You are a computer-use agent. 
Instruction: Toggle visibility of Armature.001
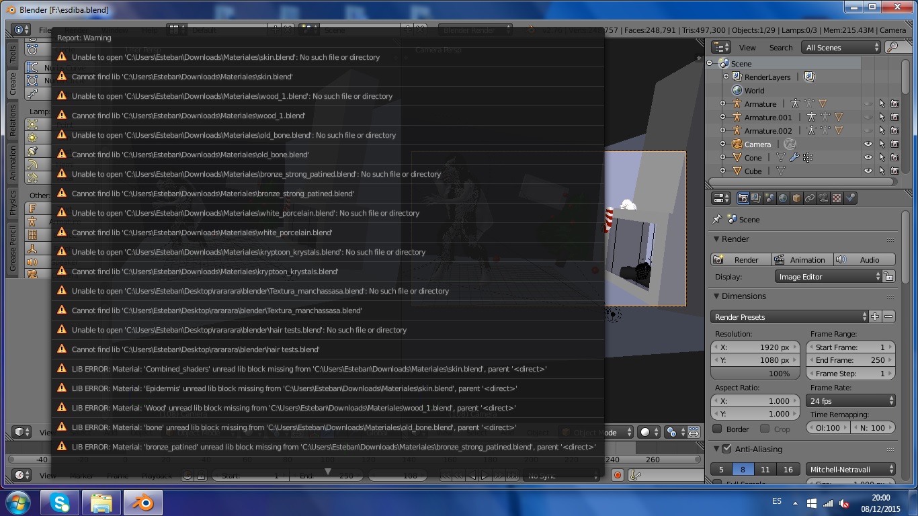pyautogui.click(x=868, y=118)
